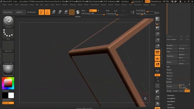Click the canvas rotate arrow icon
194x109 pixels.
(x=145, y=98)
